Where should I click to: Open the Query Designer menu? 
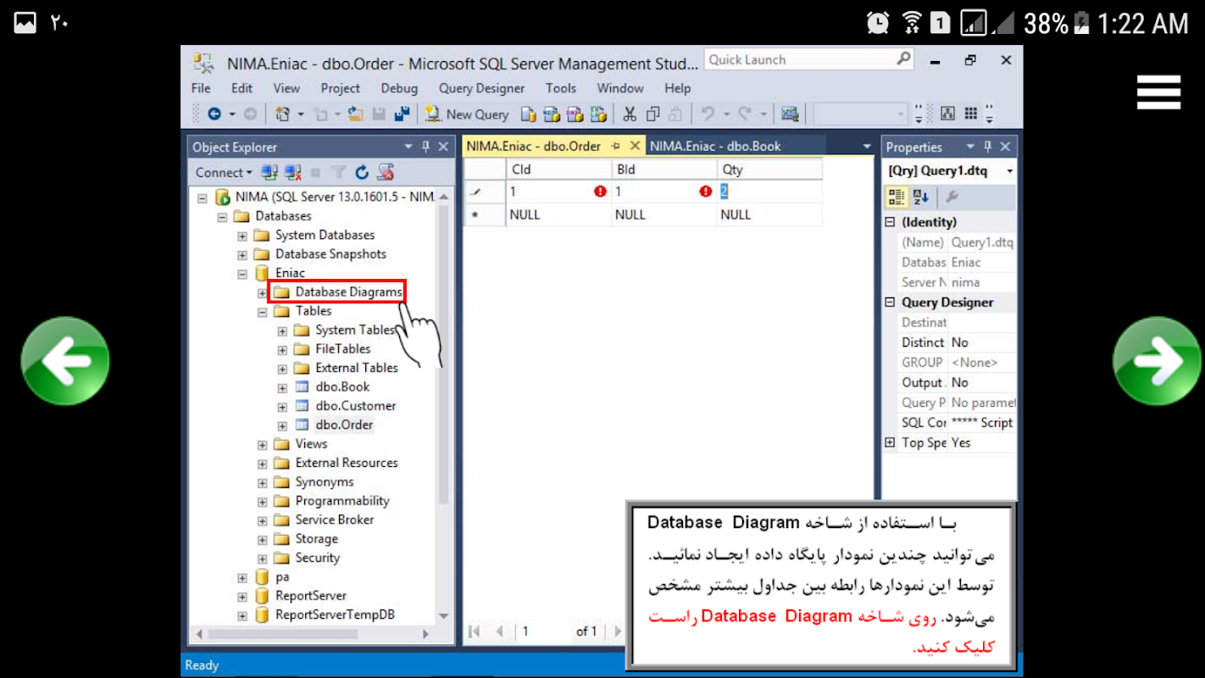coord(481,88)
